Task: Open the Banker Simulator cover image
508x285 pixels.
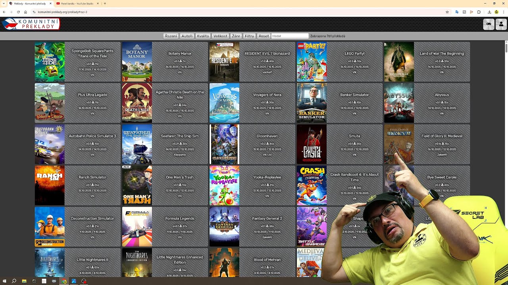Action: coord(312,103)
